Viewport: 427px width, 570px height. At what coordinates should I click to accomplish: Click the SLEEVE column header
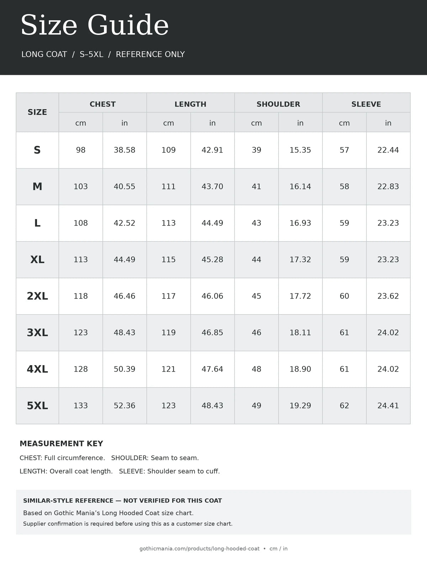click(x=366, y=104)
